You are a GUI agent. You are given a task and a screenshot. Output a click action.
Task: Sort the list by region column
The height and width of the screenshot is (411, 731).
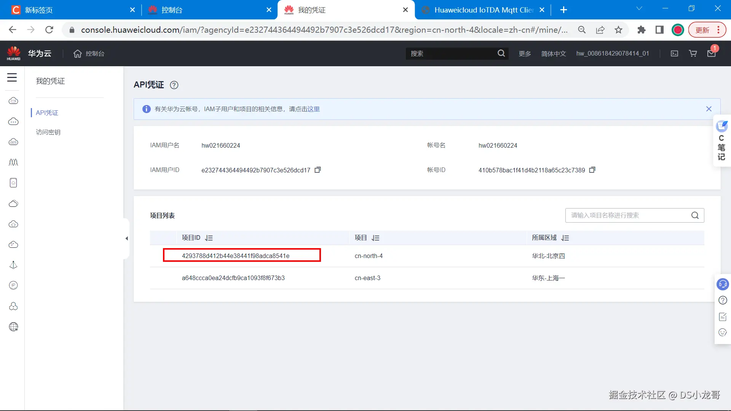tap(565, 238)
